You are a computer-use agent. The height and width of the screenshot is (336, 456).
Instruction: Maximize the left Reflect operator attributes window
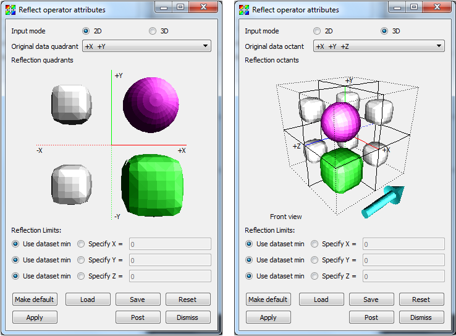click(180, 7)
